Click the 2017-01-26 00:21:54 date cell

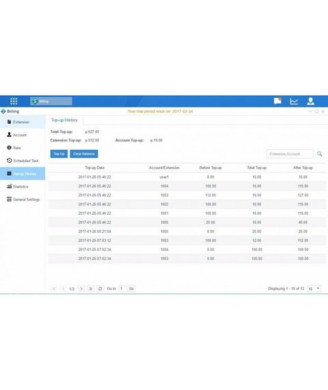click(95, 231)
